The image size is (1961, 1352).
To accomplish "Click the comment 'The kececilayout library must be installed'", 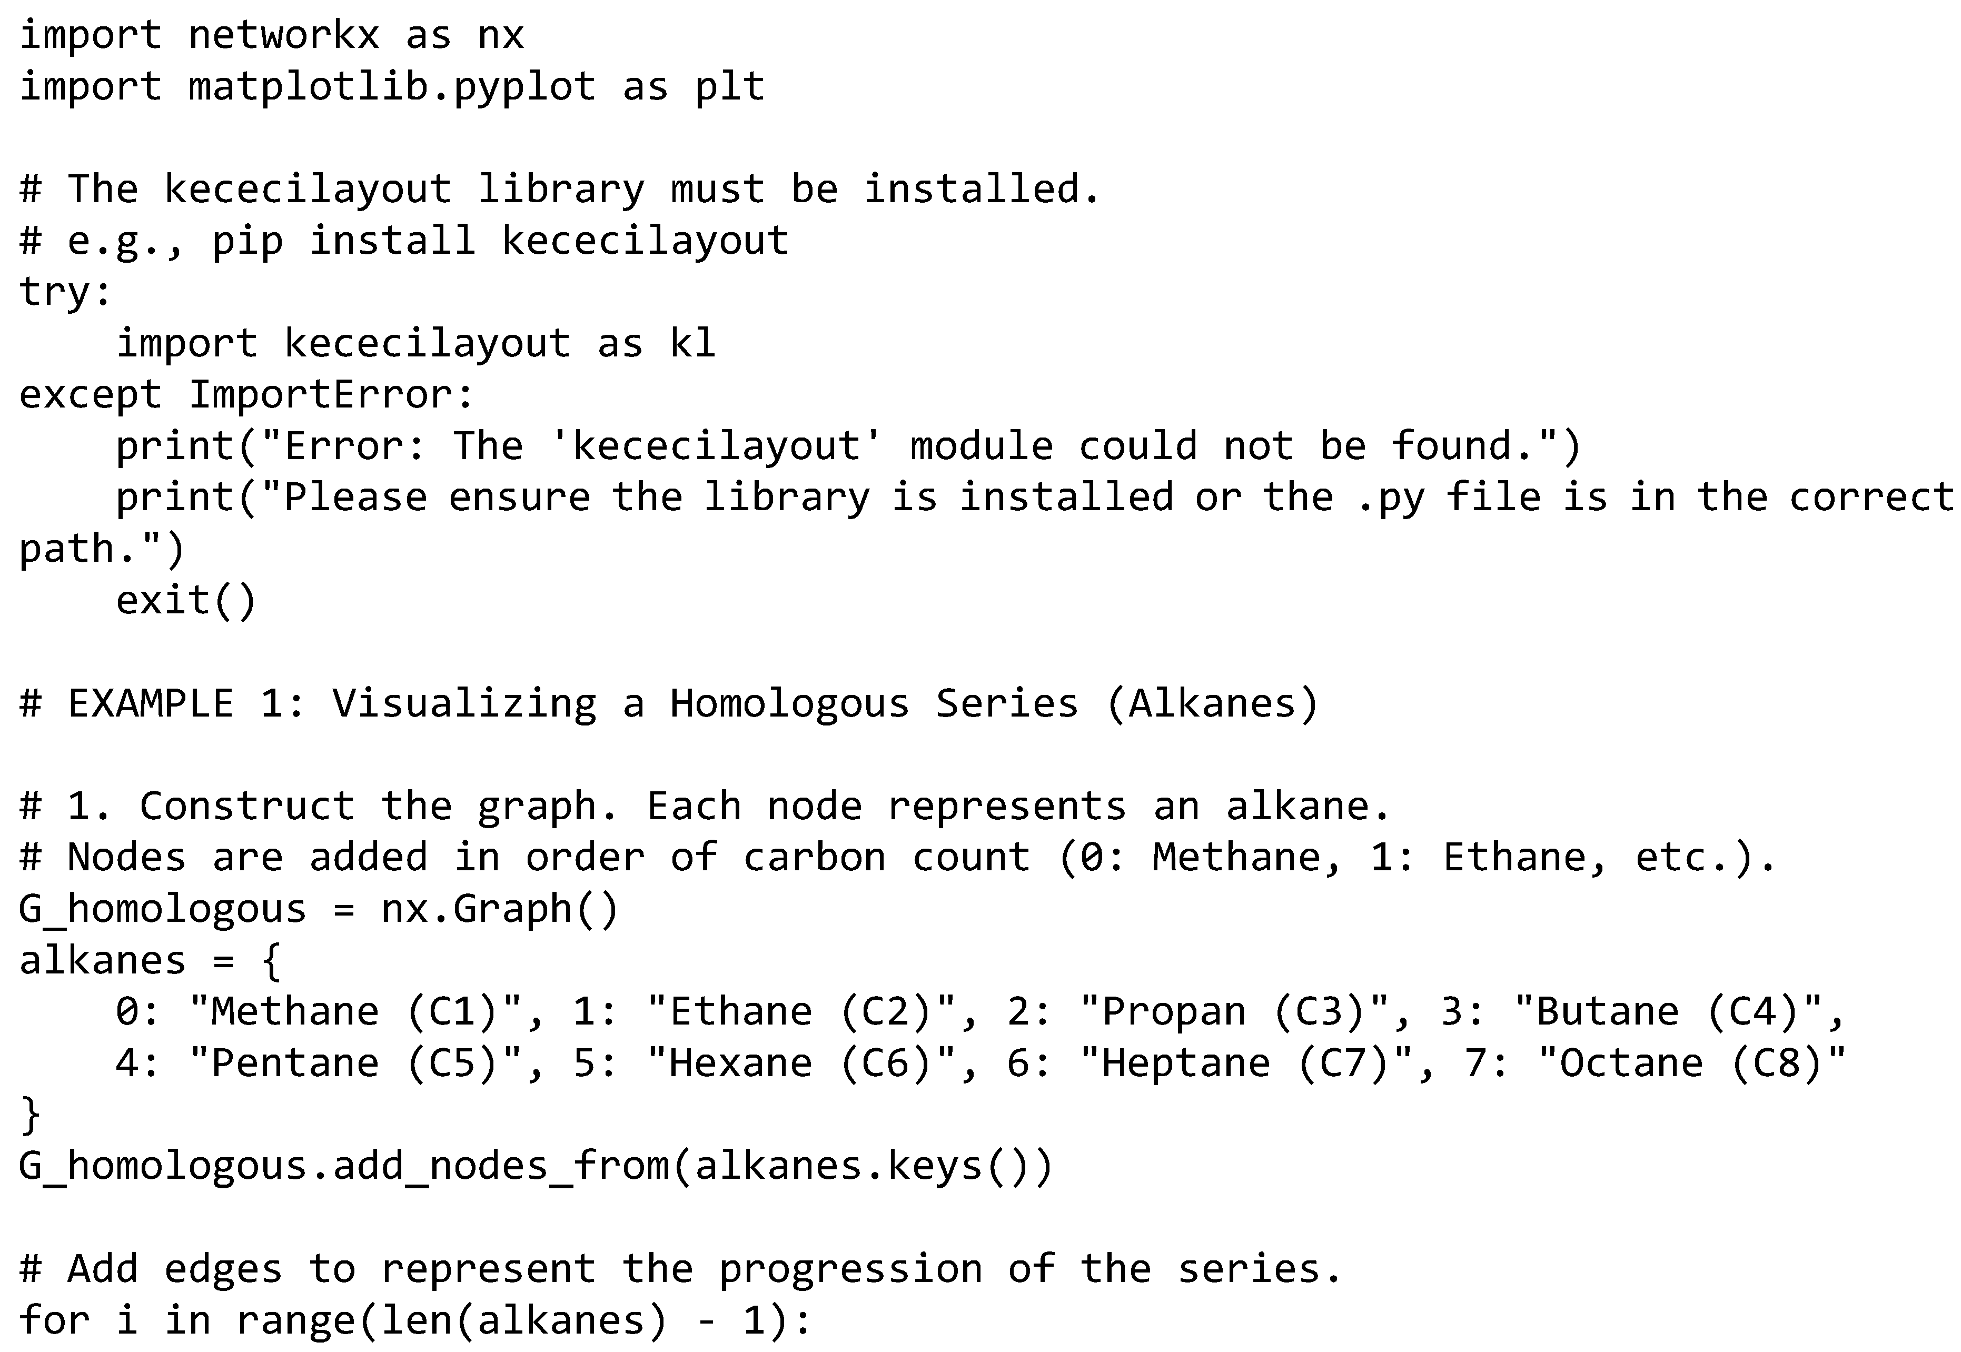I will [559, 189].
